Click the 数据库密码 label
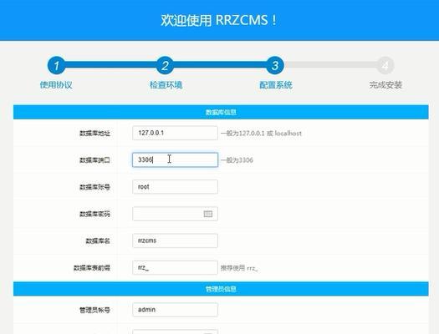The width and height of the screenshot is (439, 334). [x=95, y=214]
